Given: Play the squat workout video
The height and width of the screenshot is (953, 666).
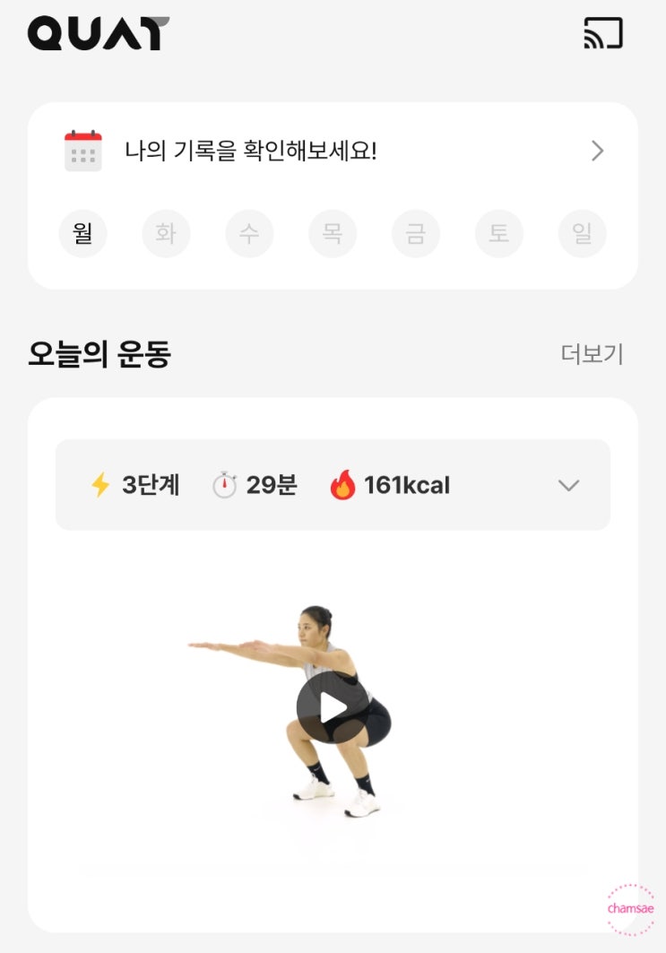Looking at the screenshot, I should [333, 707].
